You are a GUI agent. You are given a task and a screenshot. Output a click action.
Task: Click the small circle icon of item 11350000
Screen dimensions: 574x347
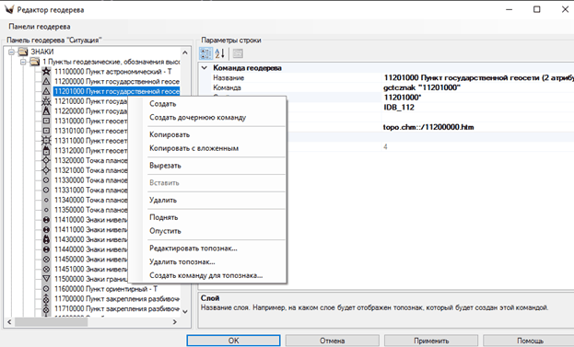tap(46, 210)
